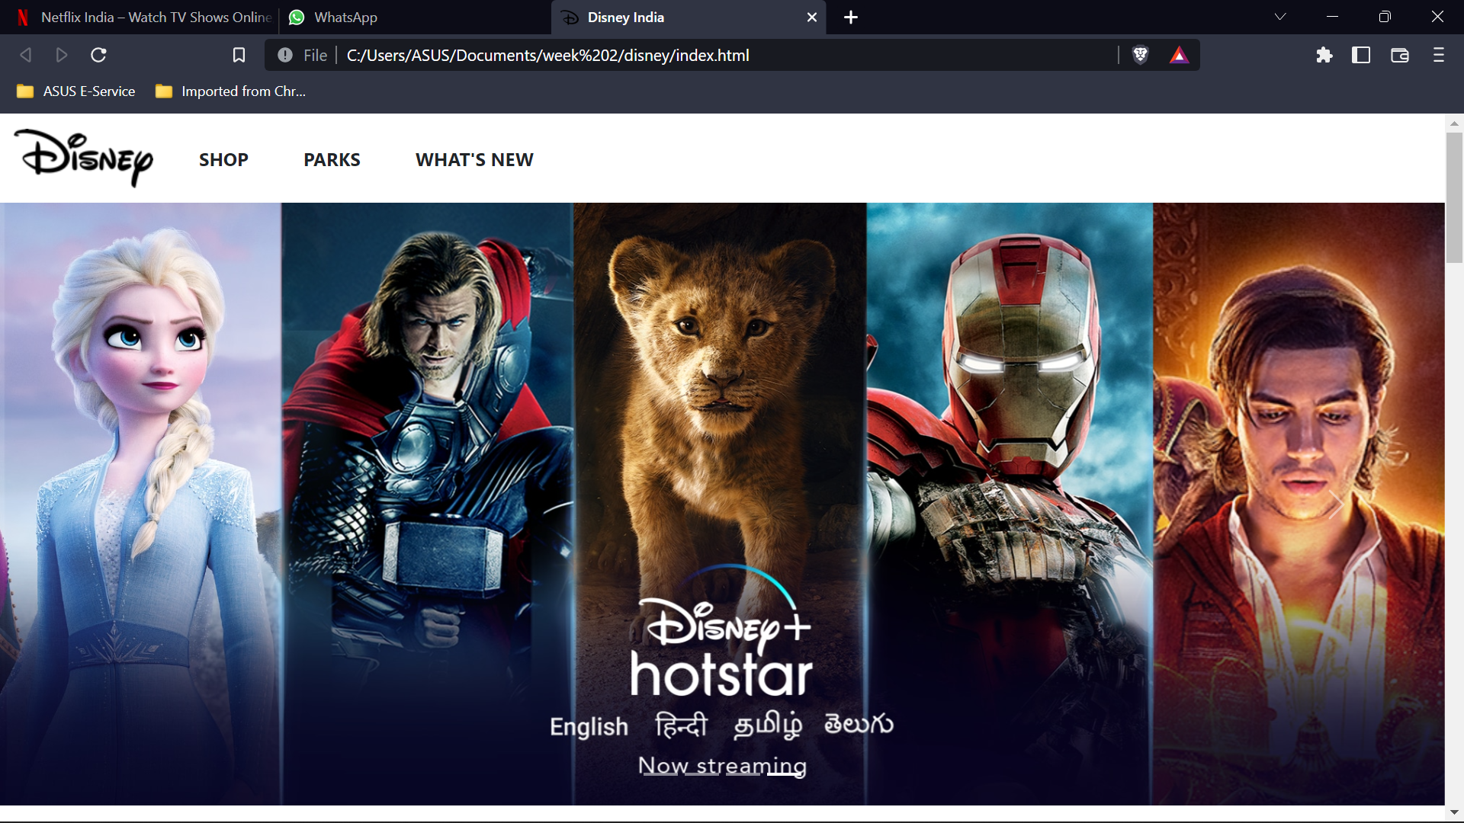Click the not-secure site info icon
The width and height of the screenshot is (1464, 823).
tap(285, 55)
